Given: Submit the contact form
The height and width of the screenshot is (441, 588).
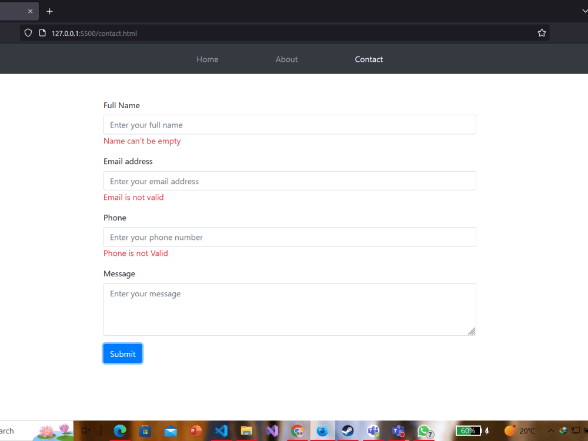Looking at the screenshot, I should [x=123, y=353].
